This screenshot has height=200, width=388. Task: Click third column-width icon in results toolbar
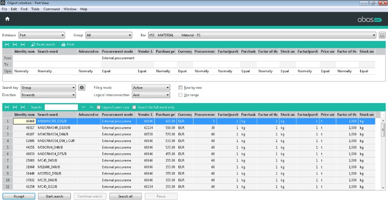pyautogui.click(x=23, y=107)
